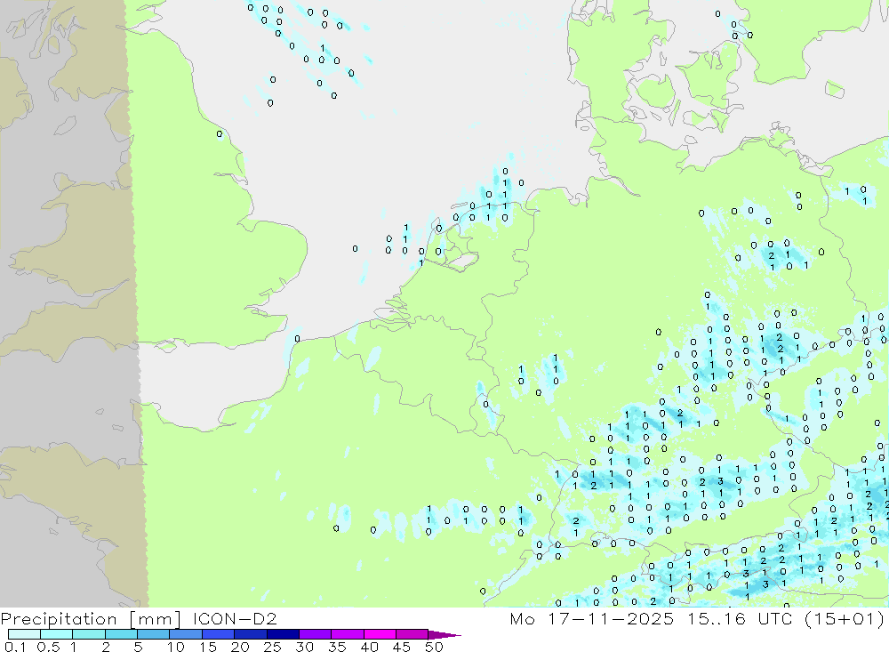Viewport: 889px width, 652px height.
Task: Click the '0.5' legend value label
Action: point(48,647)
